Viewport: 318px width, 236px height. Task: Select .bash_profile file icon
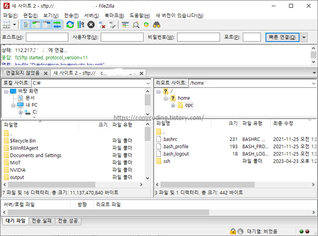[159, 146]
